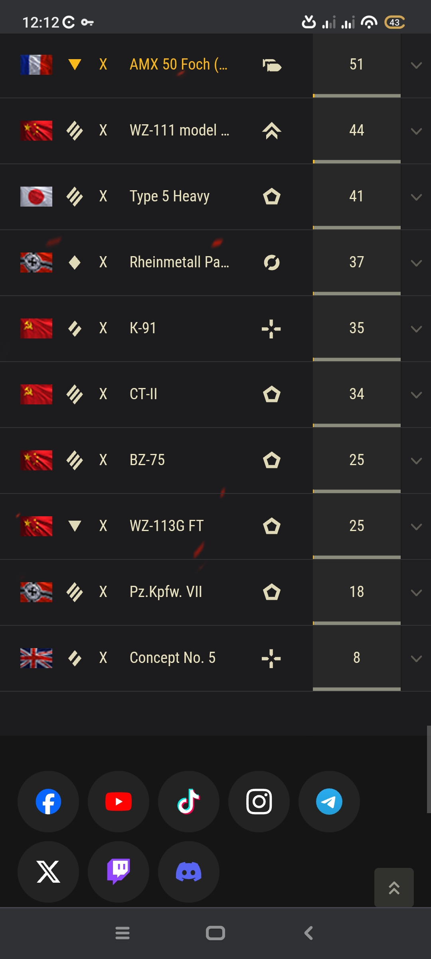
Task: Open the Instagram social icon
Action: (259, 802)
